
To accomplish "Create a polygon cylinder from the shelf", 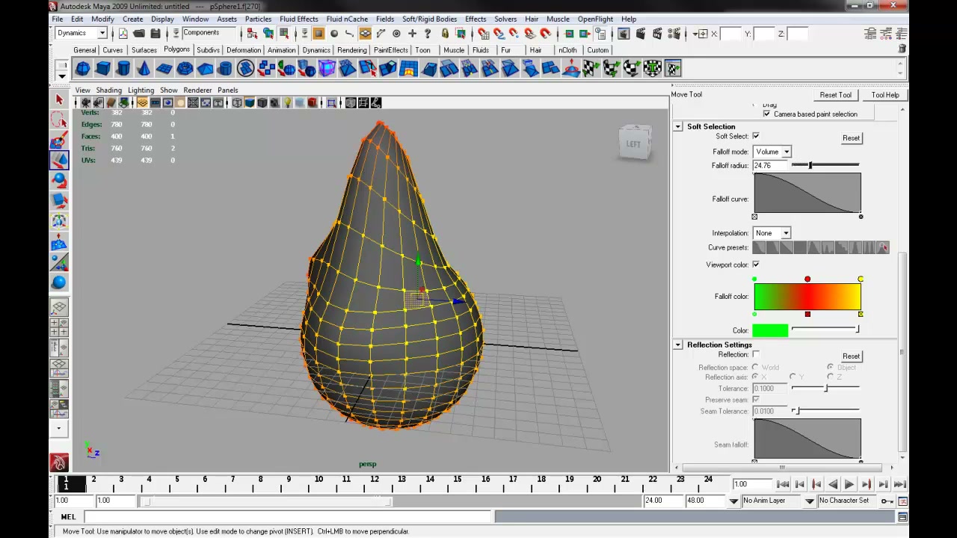I will pos(123,69).
